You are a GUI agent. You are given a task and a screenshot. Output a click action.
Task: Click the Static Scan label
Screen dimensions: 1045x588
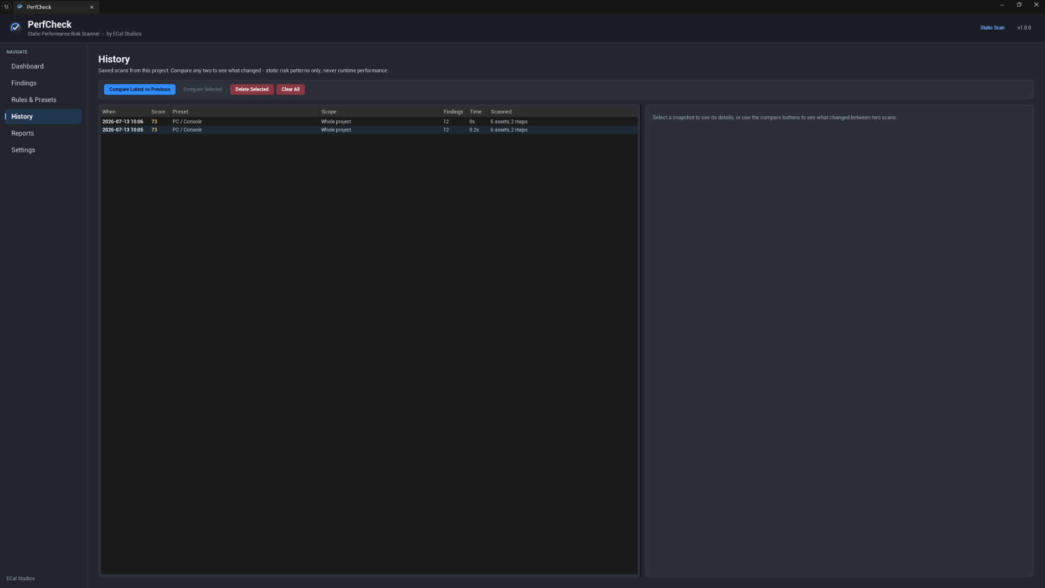click(992, 28)
